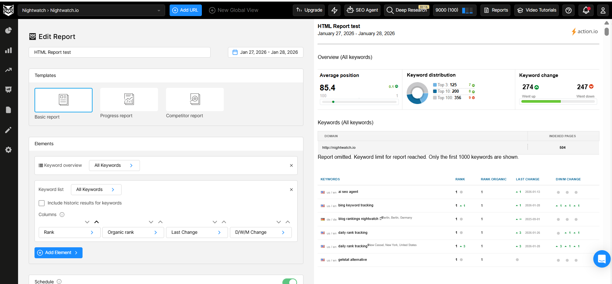This screenshot has width=612, height=284.
Task: Click the Average position slider bar
Action: click(x=359, y=102)
